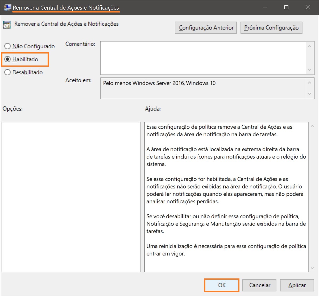Select the Desabilitado radio option
This screenshot has width=319, height=296.
pos(24,72)
